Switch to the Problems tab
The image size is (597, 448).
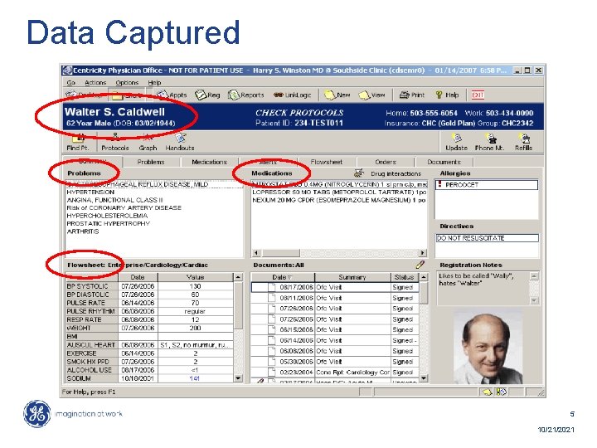click(x=151, y=162)
